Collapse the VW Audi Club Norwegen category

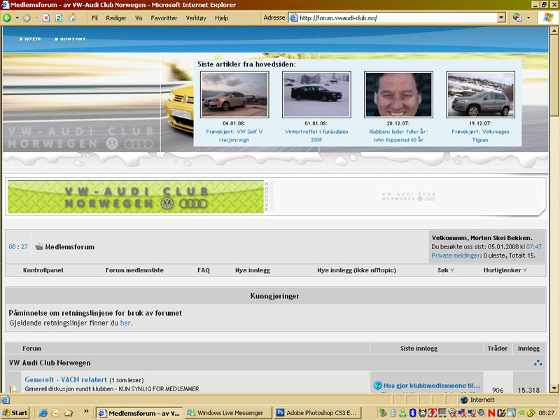(538, 363)
